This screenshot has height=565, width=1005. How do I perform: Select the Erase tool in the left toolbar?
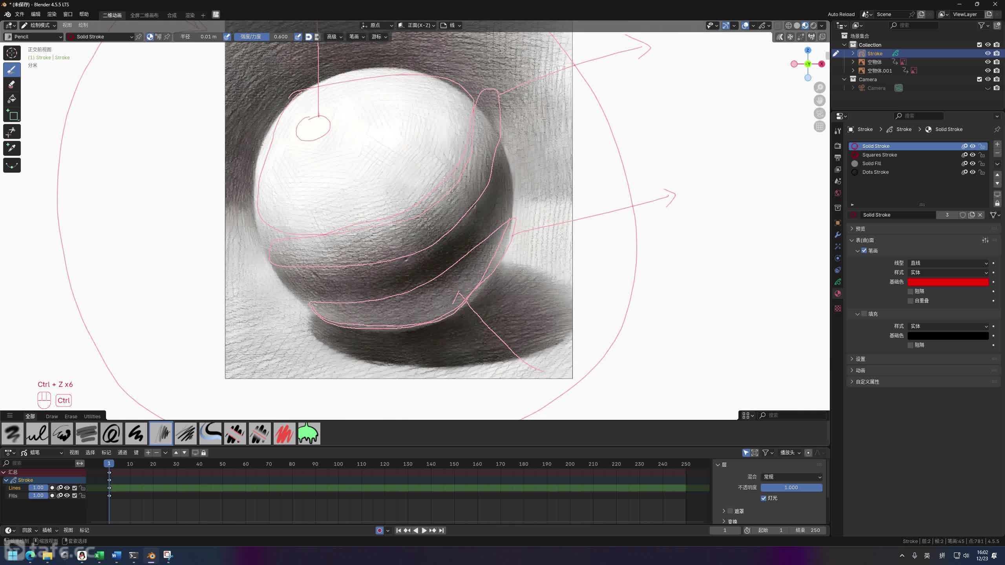12,84
